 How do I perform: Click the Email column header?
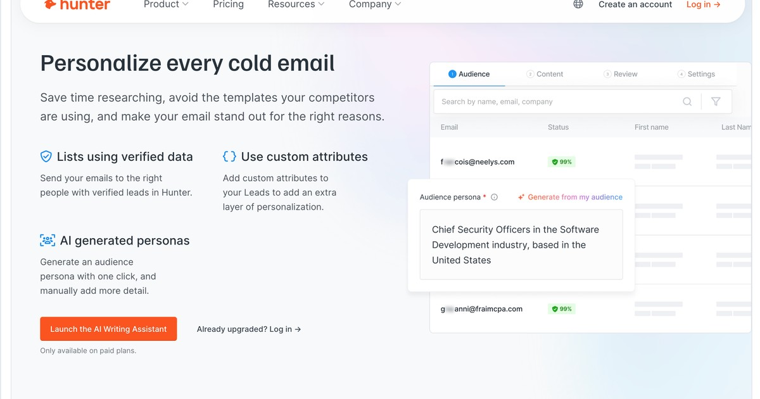[449, 127]
